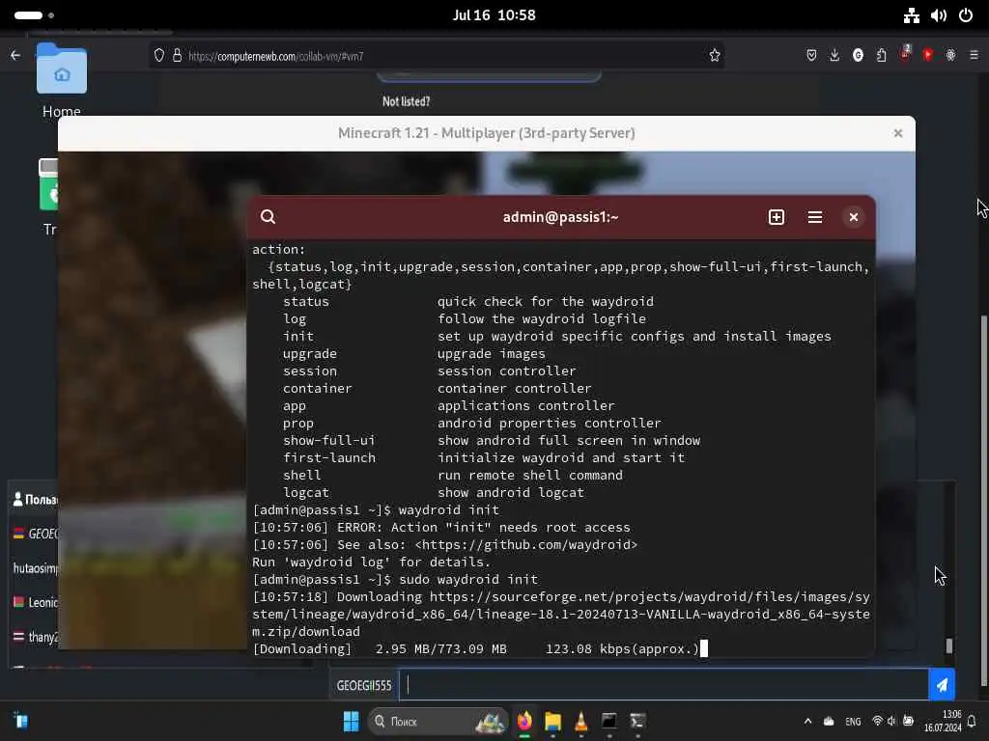Open the Firefox application menu

point(974,55)
